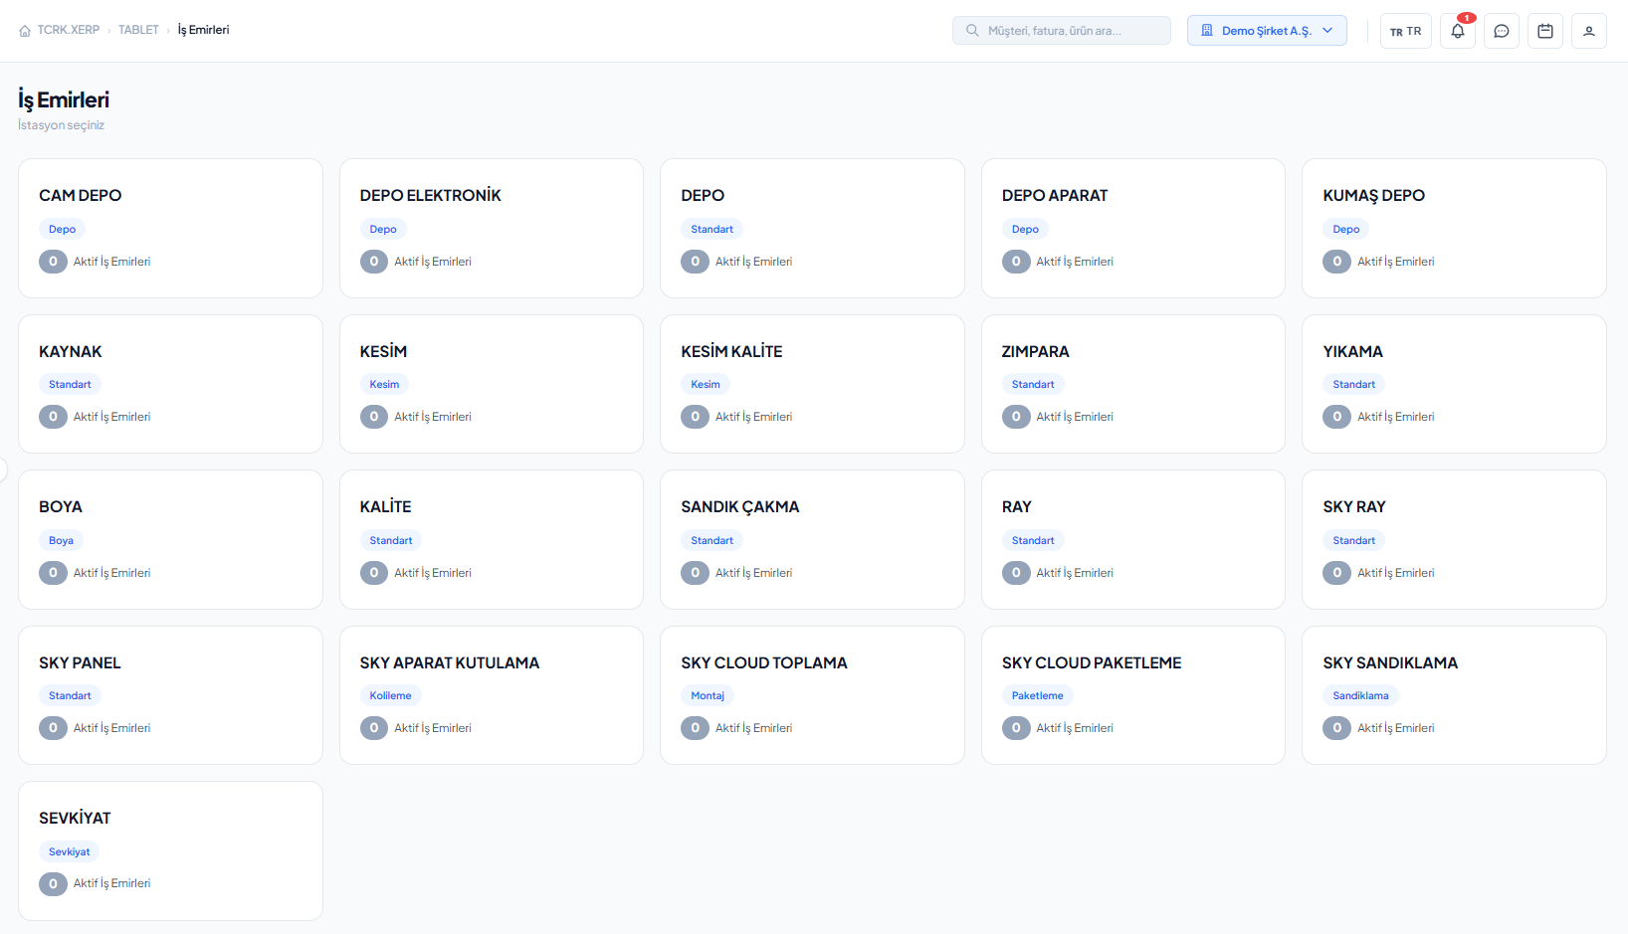Expand the collapsed sidebar handle on left edge
The height and width of the screenshot is (934, 1628).
click(x=3, y=469)
